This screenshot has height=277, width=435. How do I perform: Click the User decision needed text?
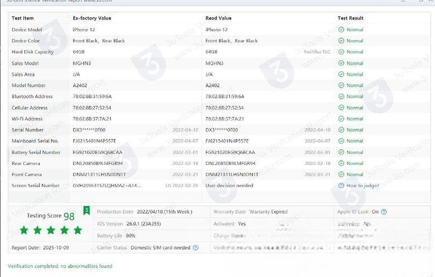pyautogui.click(x=229, y=186)
